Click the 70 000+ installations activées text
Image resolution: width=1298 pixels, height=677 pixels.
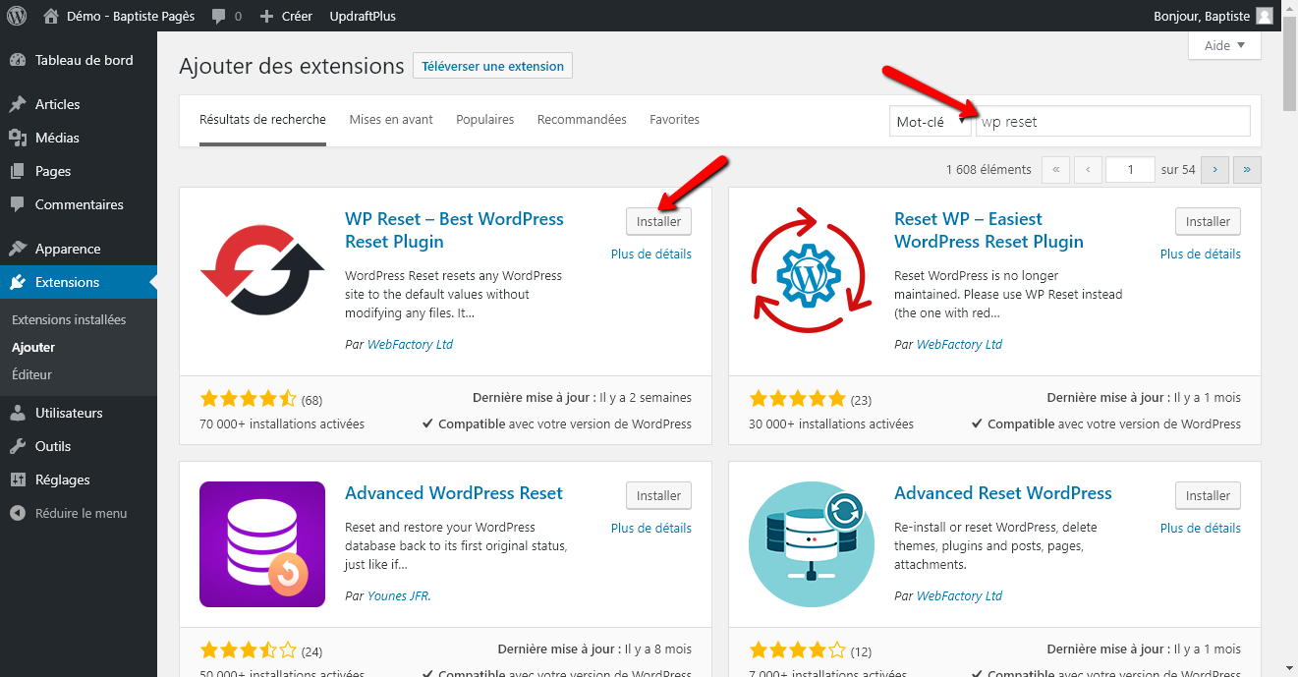pos(282,424)
